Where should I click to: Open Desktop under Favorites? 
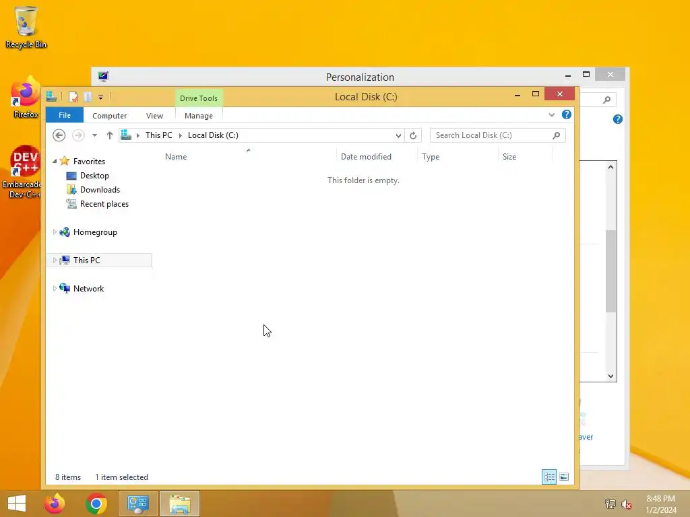pos(94,176)
